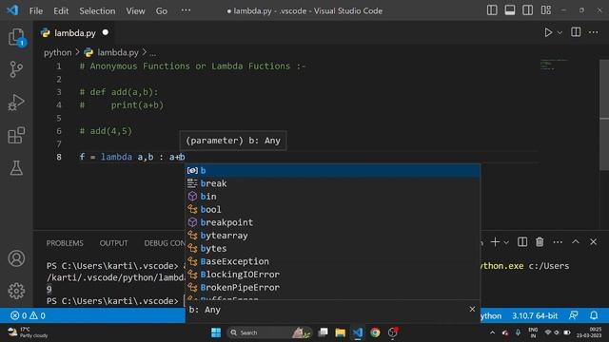Choose 'bytearray' from suggestions
This screenshot has height=342, width=609.
click(x=332, y=236)
